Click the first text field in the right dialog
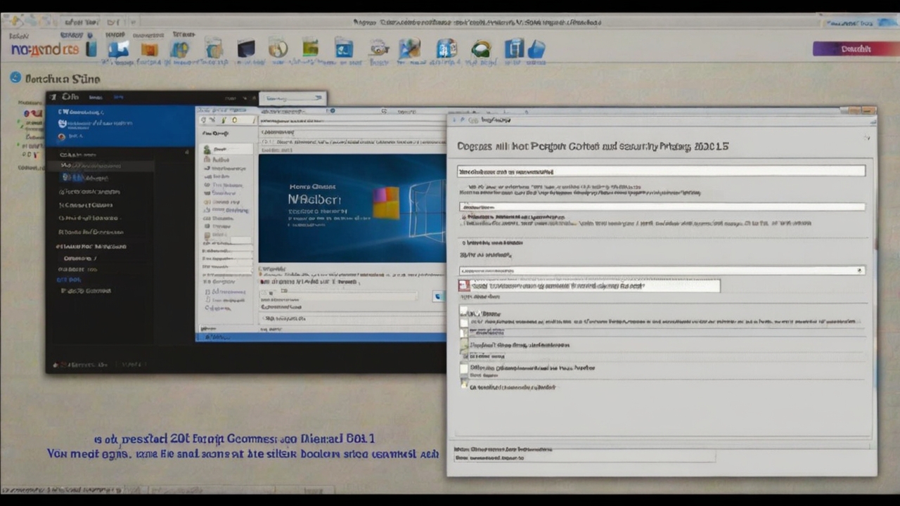 (x=661, y=171)
